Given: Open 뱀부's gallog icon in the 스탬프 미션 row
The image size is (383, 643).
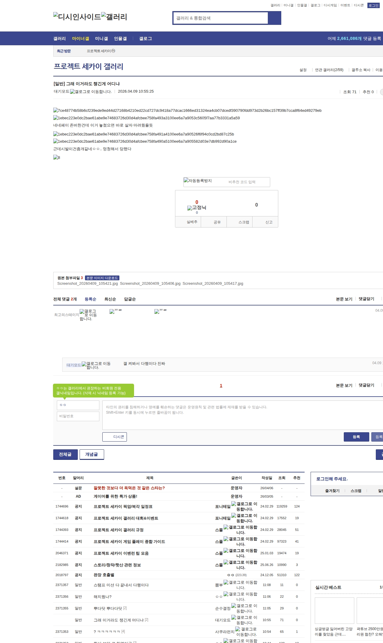Looking at the screenshot, I should point(240,585).
